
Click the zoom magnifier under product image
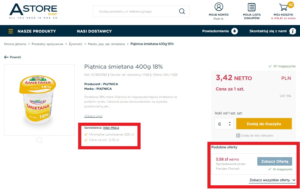click(x=40, y=140)
